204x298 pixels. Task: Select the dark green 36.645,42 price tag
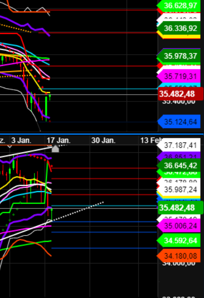coord(179,166)
